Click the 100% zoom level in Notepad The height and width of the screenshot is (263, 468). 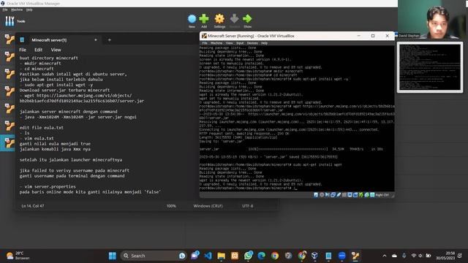[x=171, y=206]
